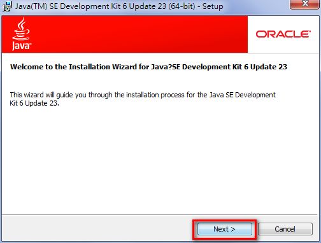Click "Update 23" ending the bold heading
Screen dimensions: 321x243
[x=269, y=67]
